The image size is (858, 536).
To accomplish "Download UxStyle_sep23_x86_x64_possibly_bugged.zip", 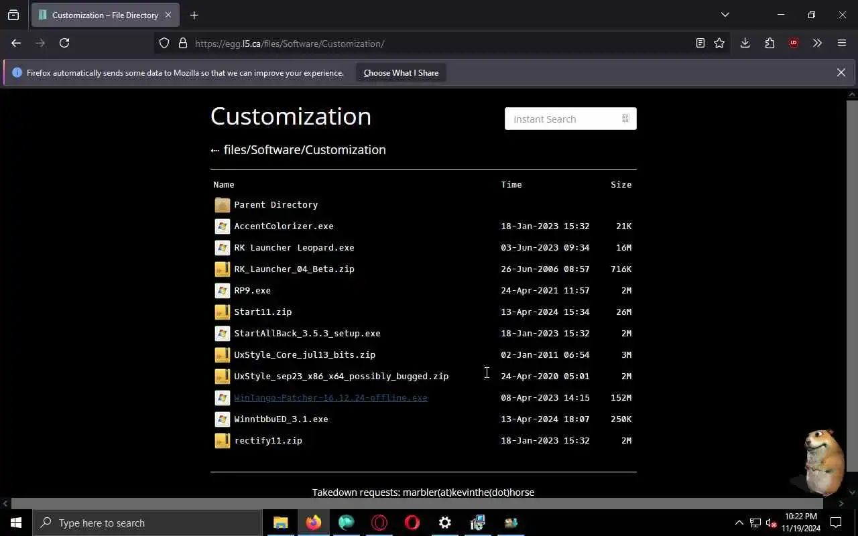I will (x=341, y=376).
